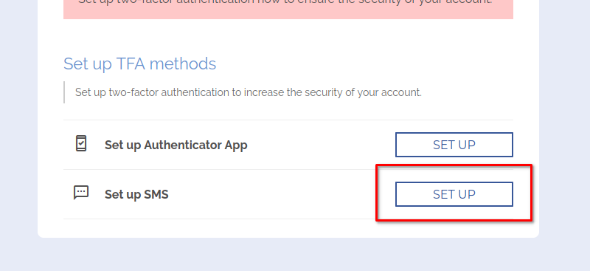Click the light blue page background below the card
Viewport: 590px width, 271px height.
point(288,255)
